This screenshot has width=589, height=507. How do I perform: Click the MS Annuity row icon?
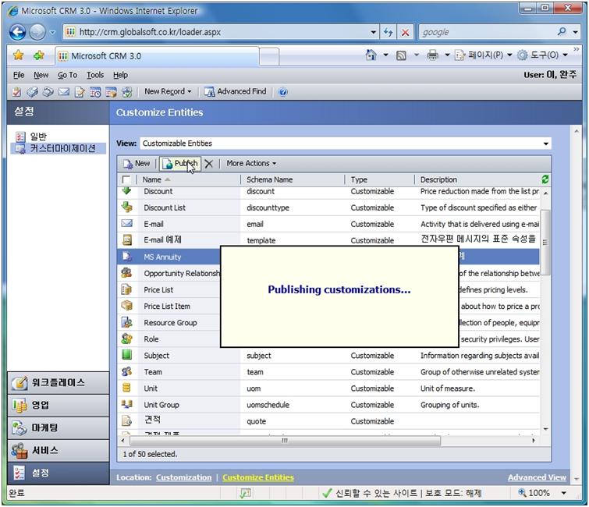pyautogui.click(x=127, y=257)
